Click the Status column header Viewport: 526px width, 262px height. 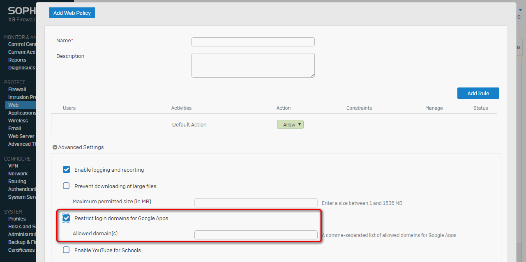pos(480,108)
